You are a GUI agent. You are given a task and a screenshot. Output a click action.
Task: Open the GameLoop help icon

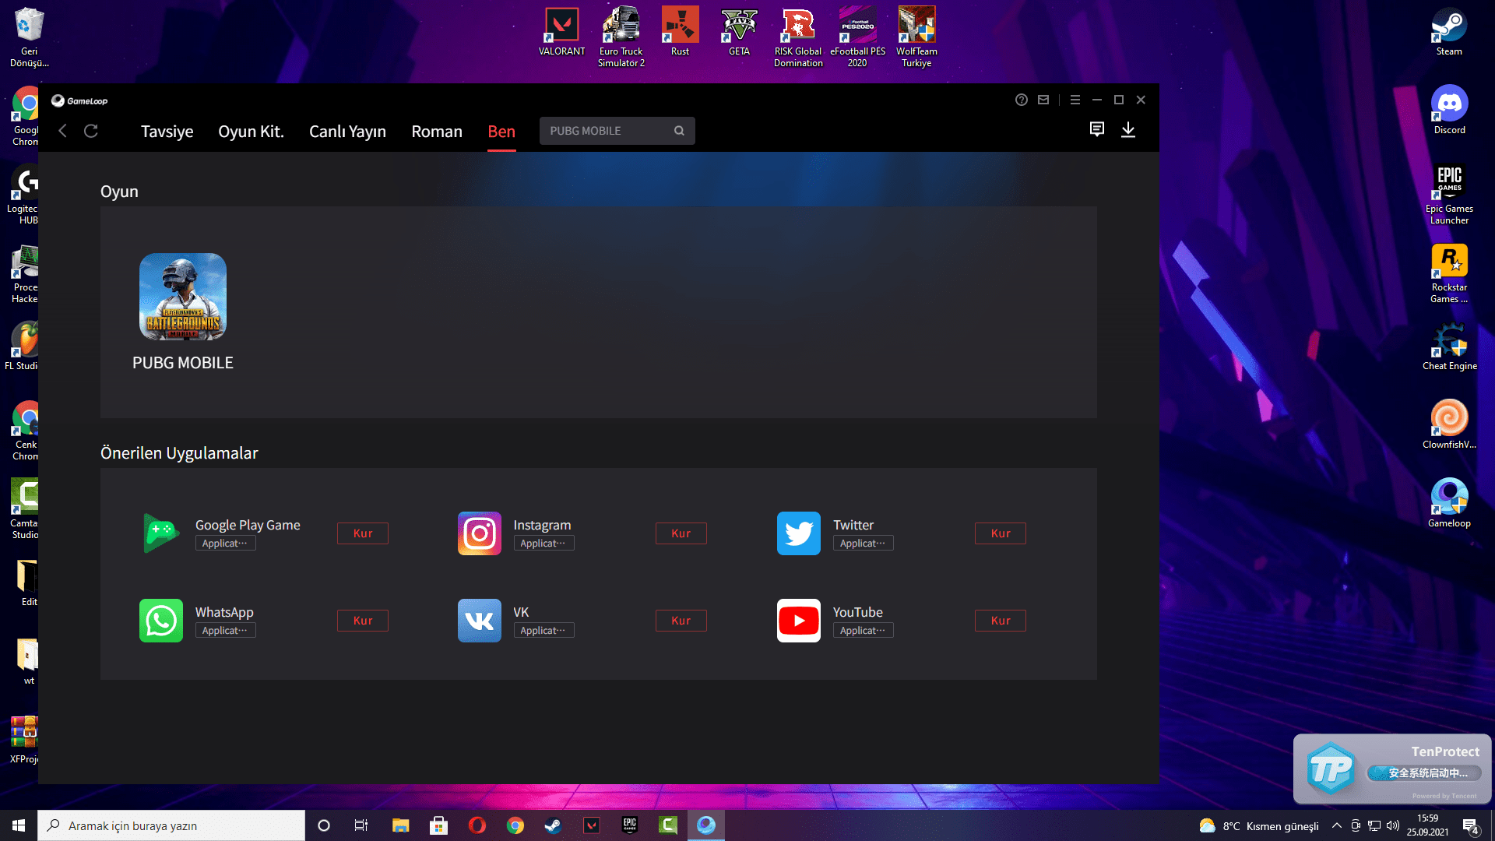[x=1022, y=100]
